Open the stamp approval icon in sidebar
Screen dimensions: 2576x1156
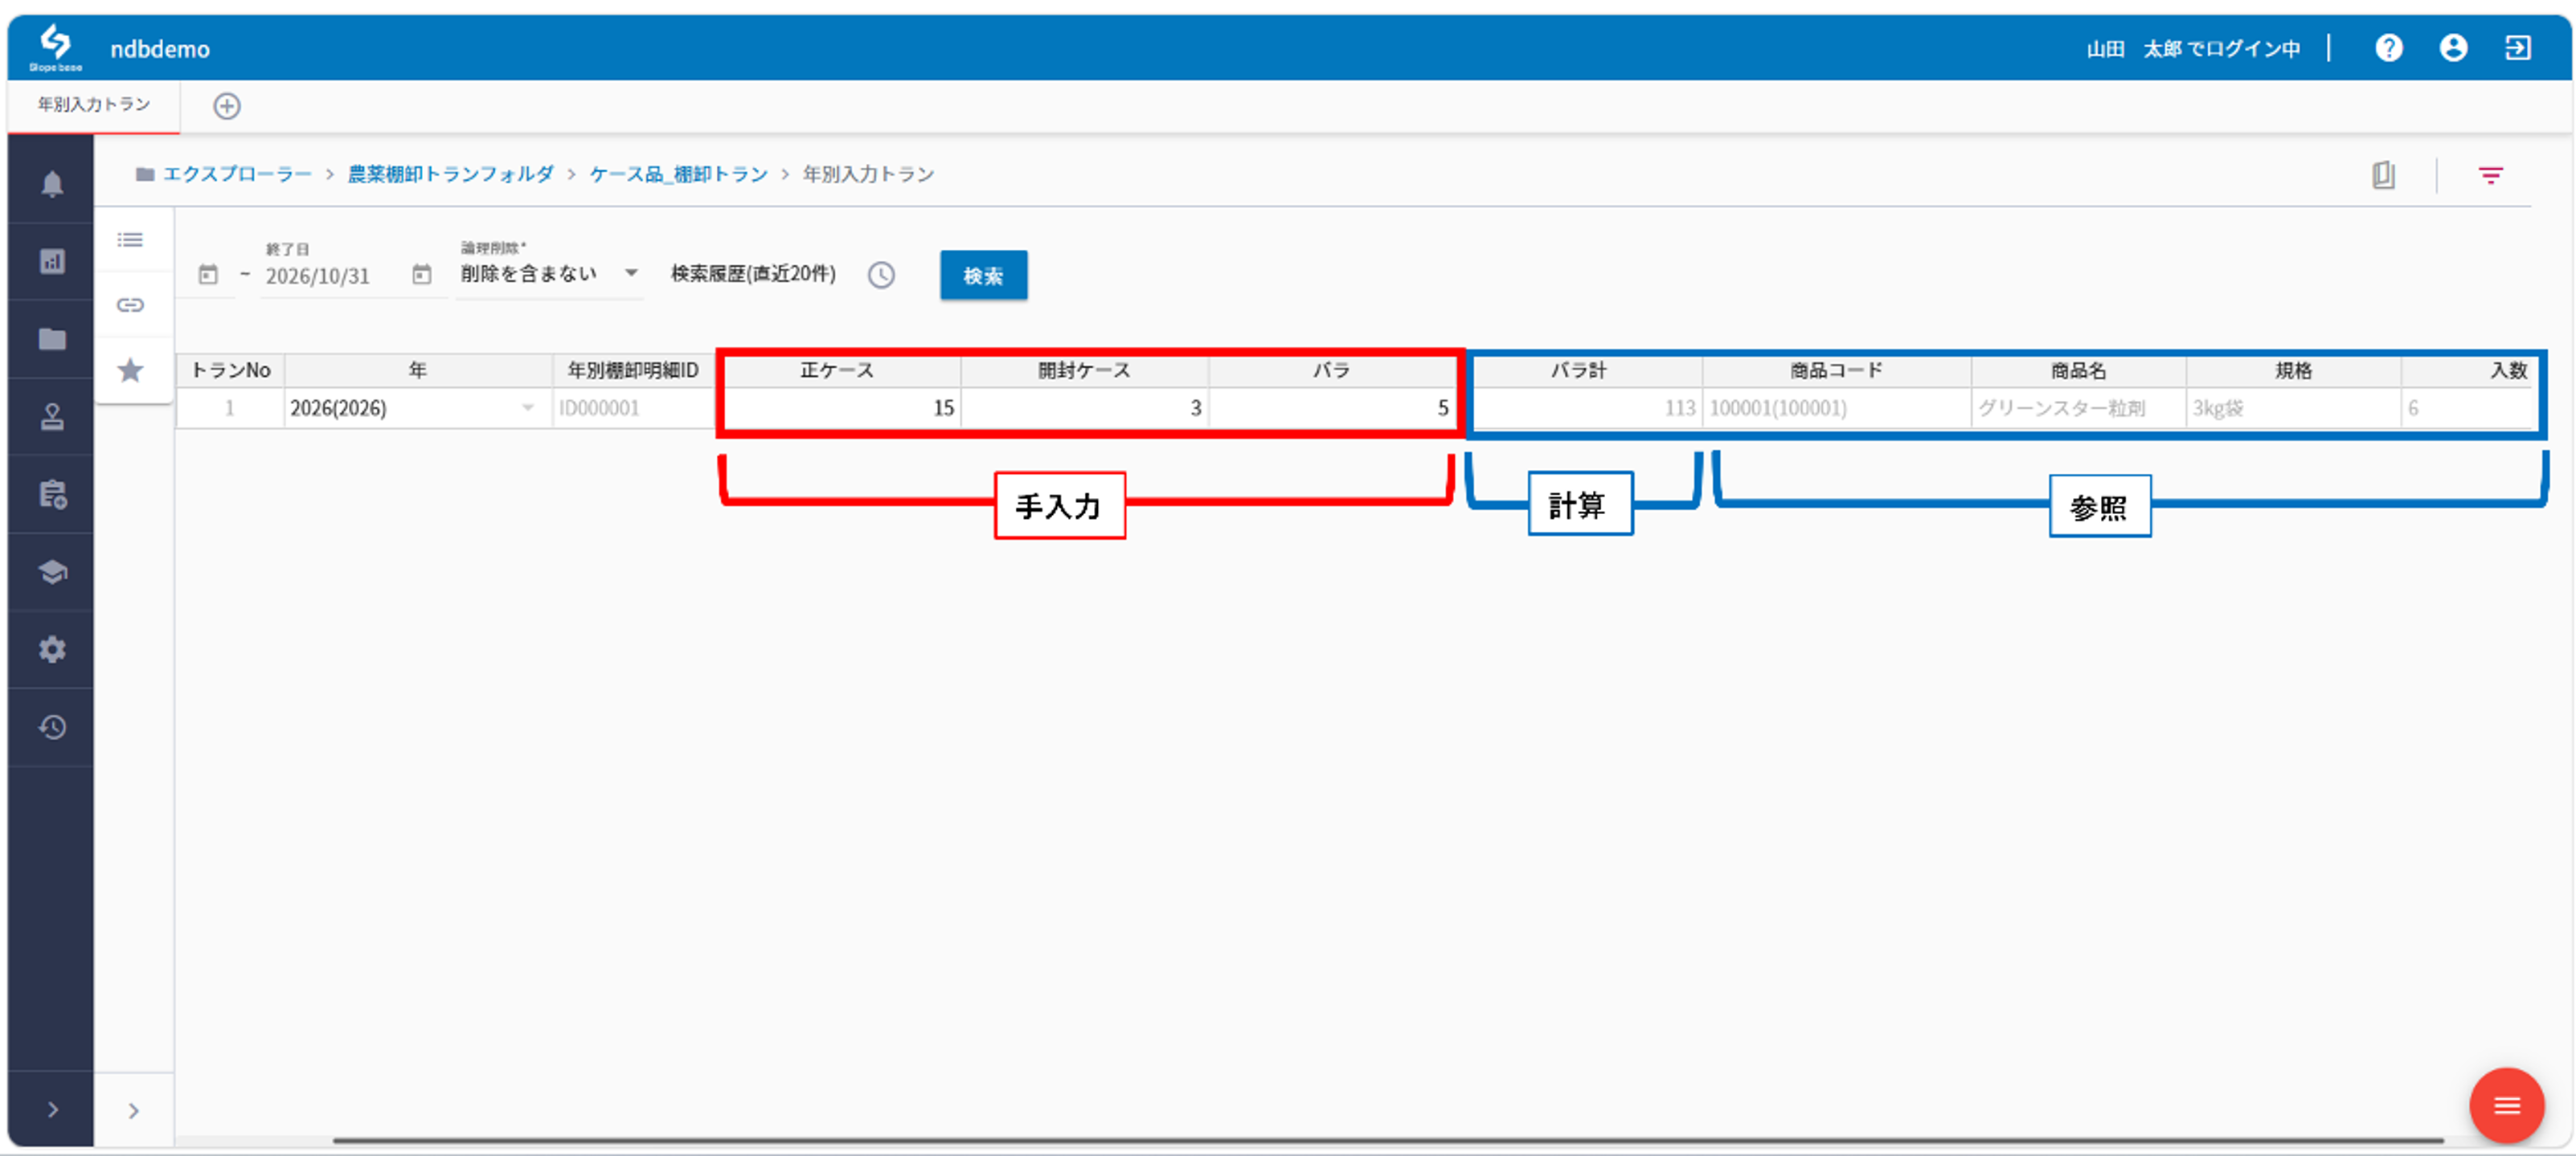click(52, 417)
